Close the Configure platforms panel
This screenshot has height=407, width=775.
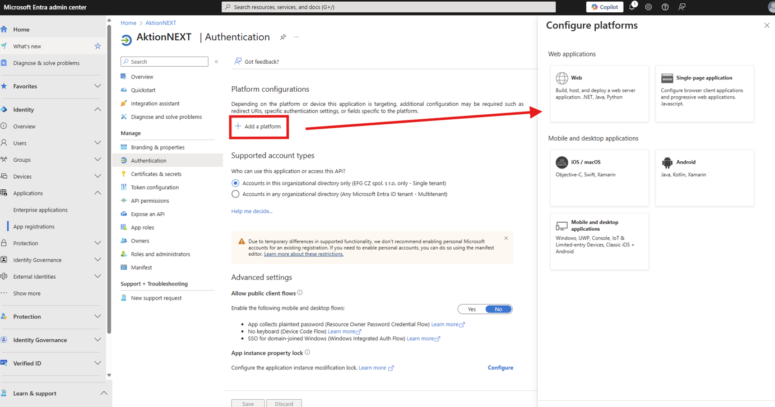tap(767, 25)
